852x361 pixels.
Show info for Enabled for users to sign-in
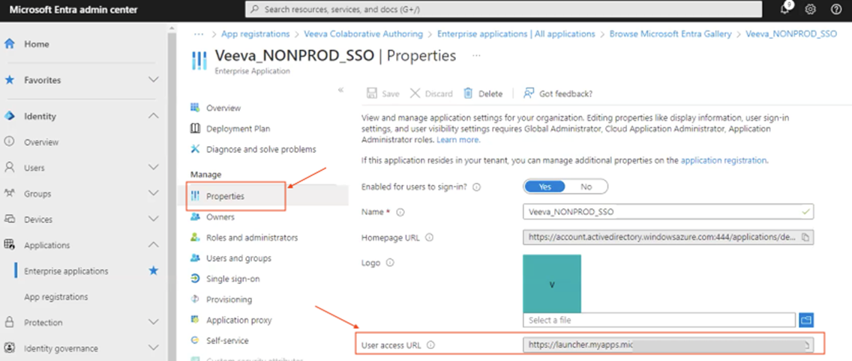(x=476, y=186)
